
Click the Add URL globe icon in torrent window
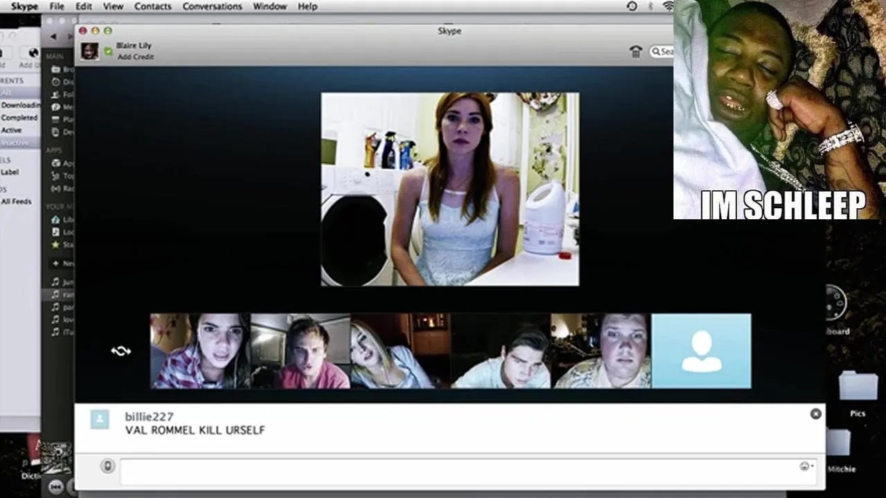(x=33, y=53)
